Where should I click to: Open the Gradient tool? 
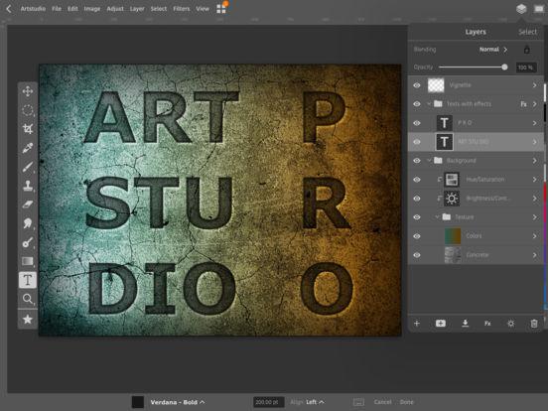[x=28, y=261]
